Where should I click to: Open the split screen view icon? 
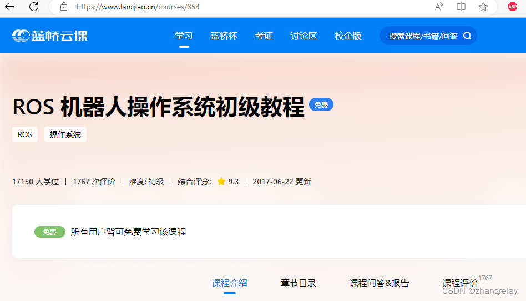click(x=461, y=6)
